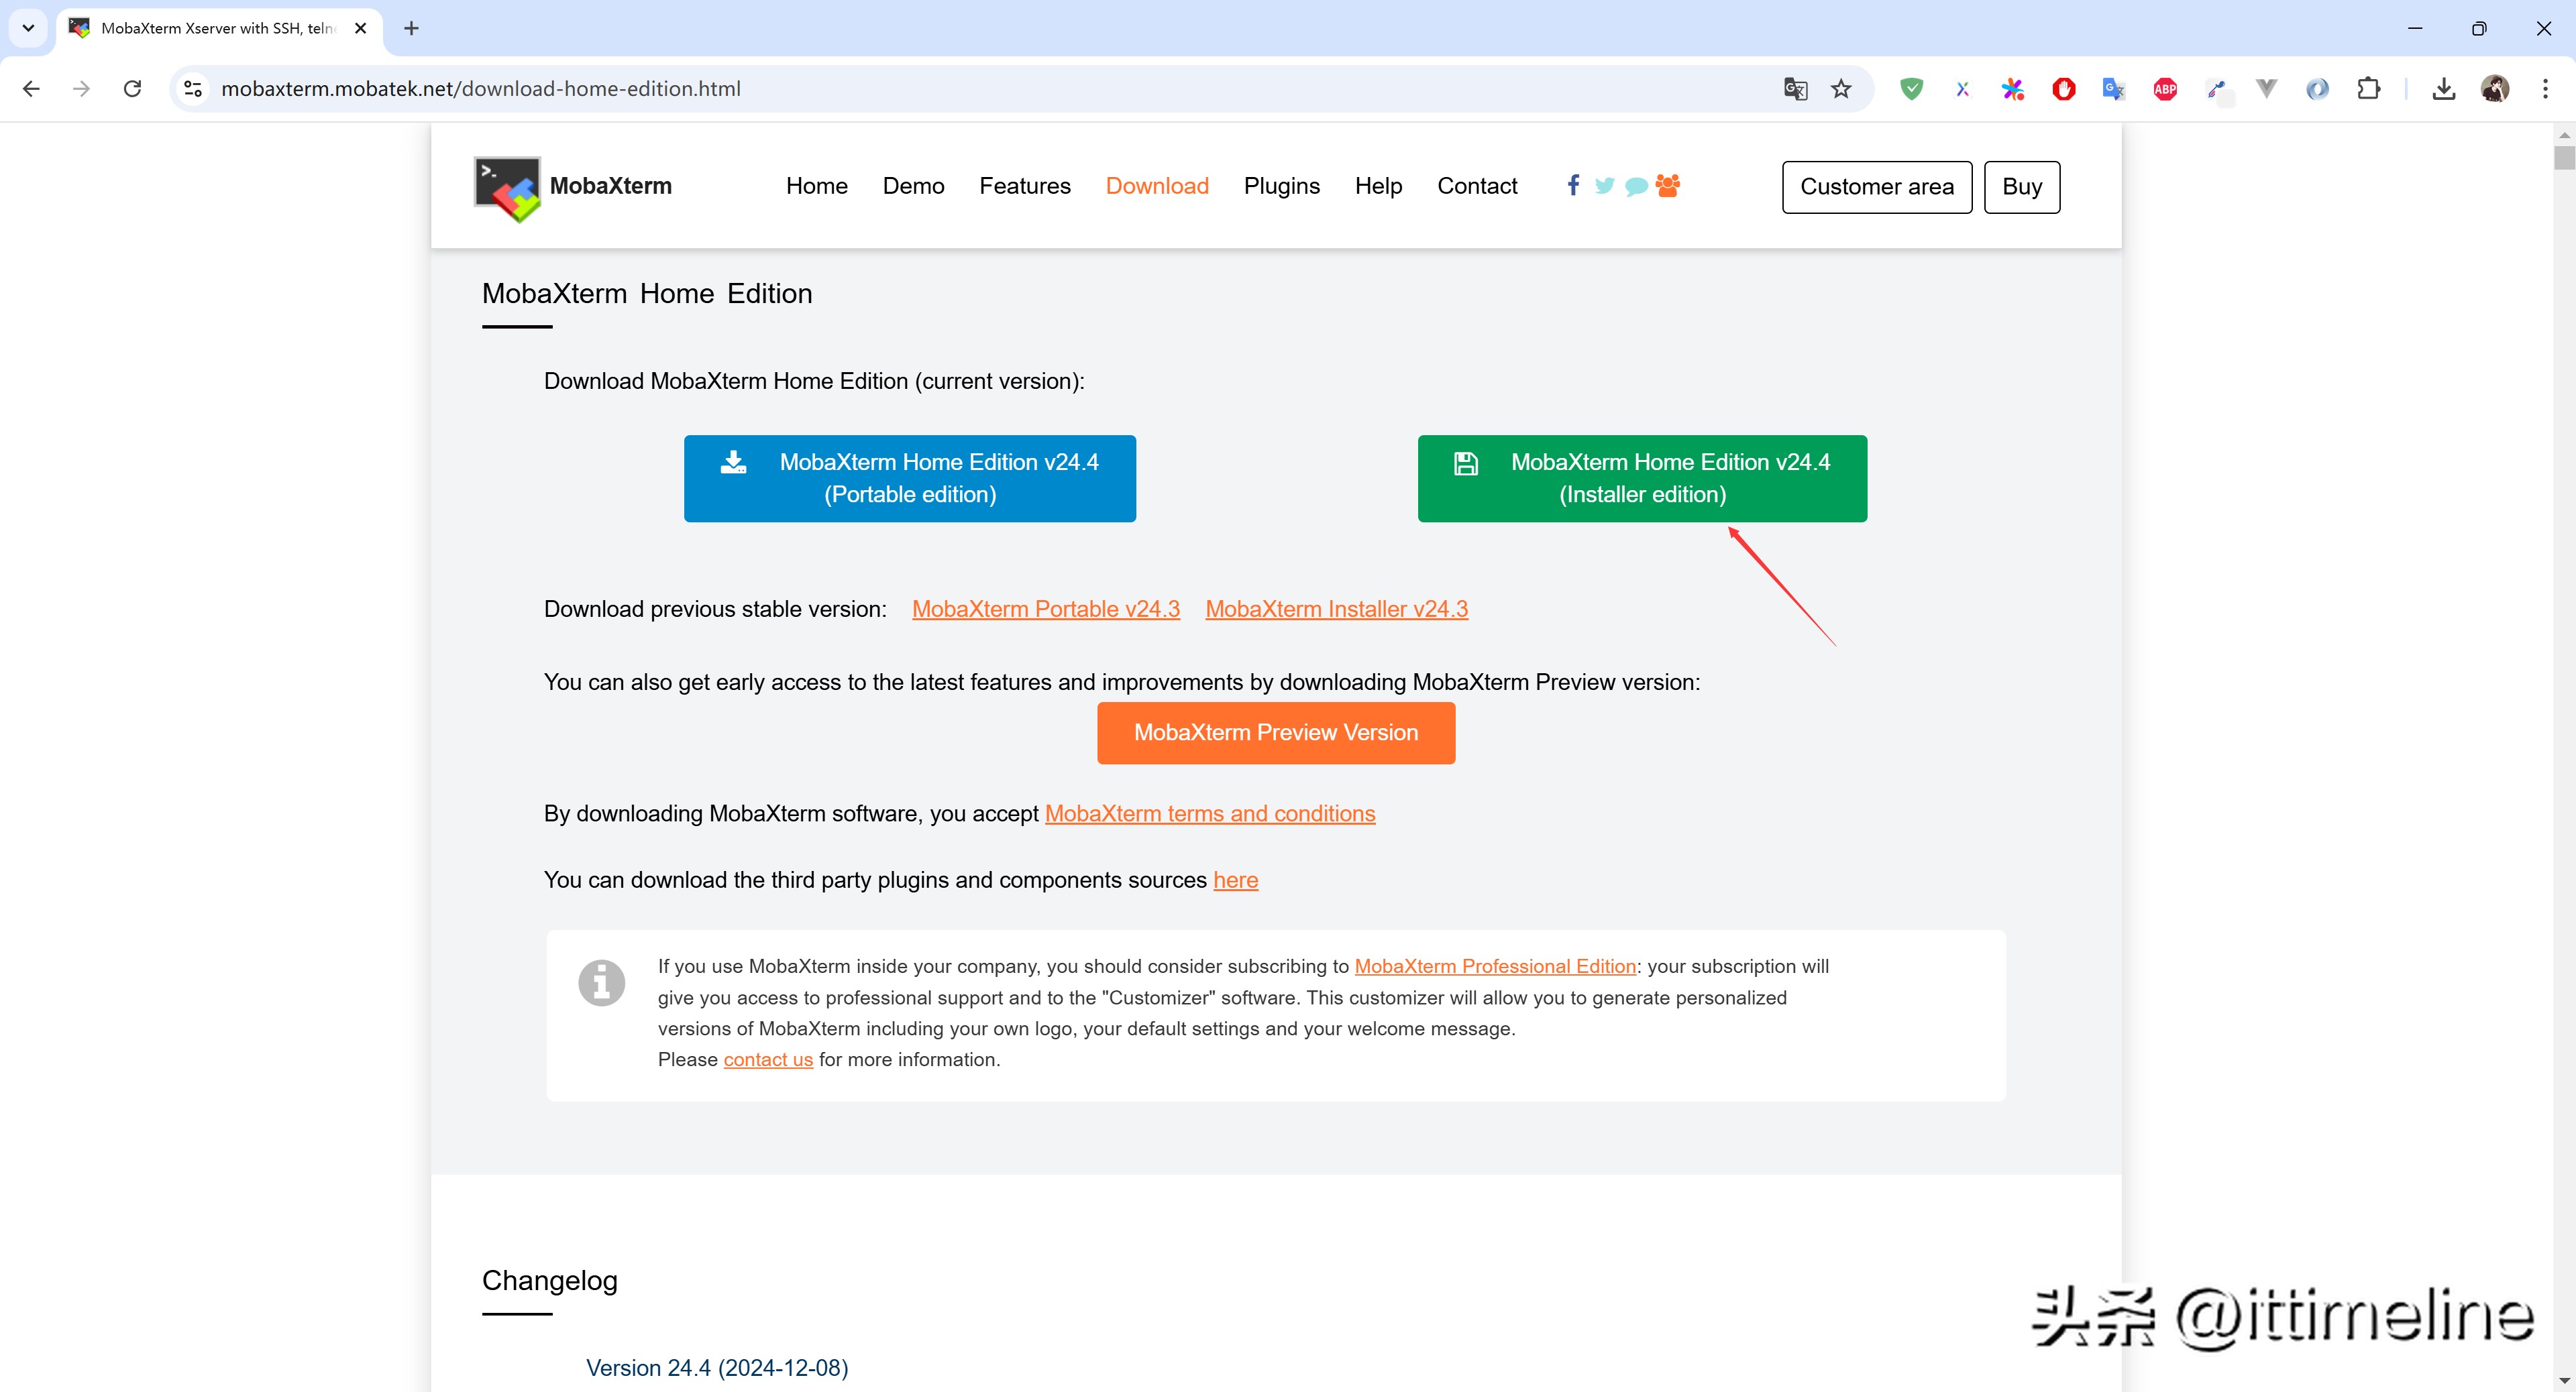Click the MobaXterm Portable v24.3 link
2576x1392 pixels.
coord(1045,609)
